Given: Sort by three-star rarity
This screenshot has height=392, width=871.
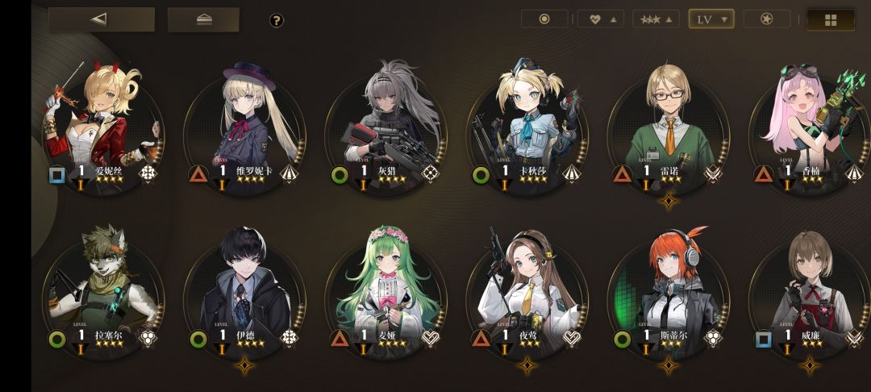Looking at the screenshot, I should point(656,19).
